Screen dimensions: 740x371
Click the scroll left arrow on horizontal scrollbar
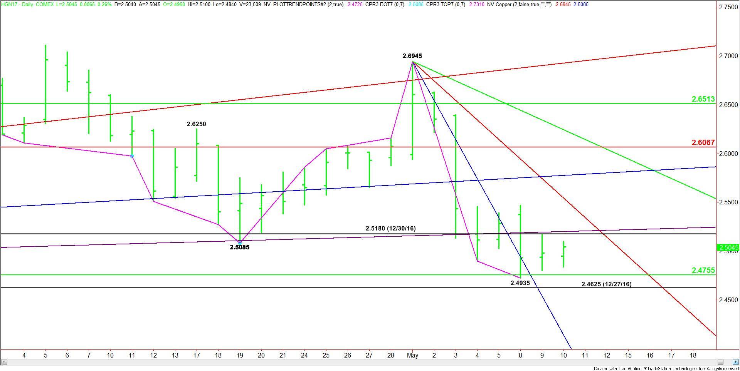4,362
